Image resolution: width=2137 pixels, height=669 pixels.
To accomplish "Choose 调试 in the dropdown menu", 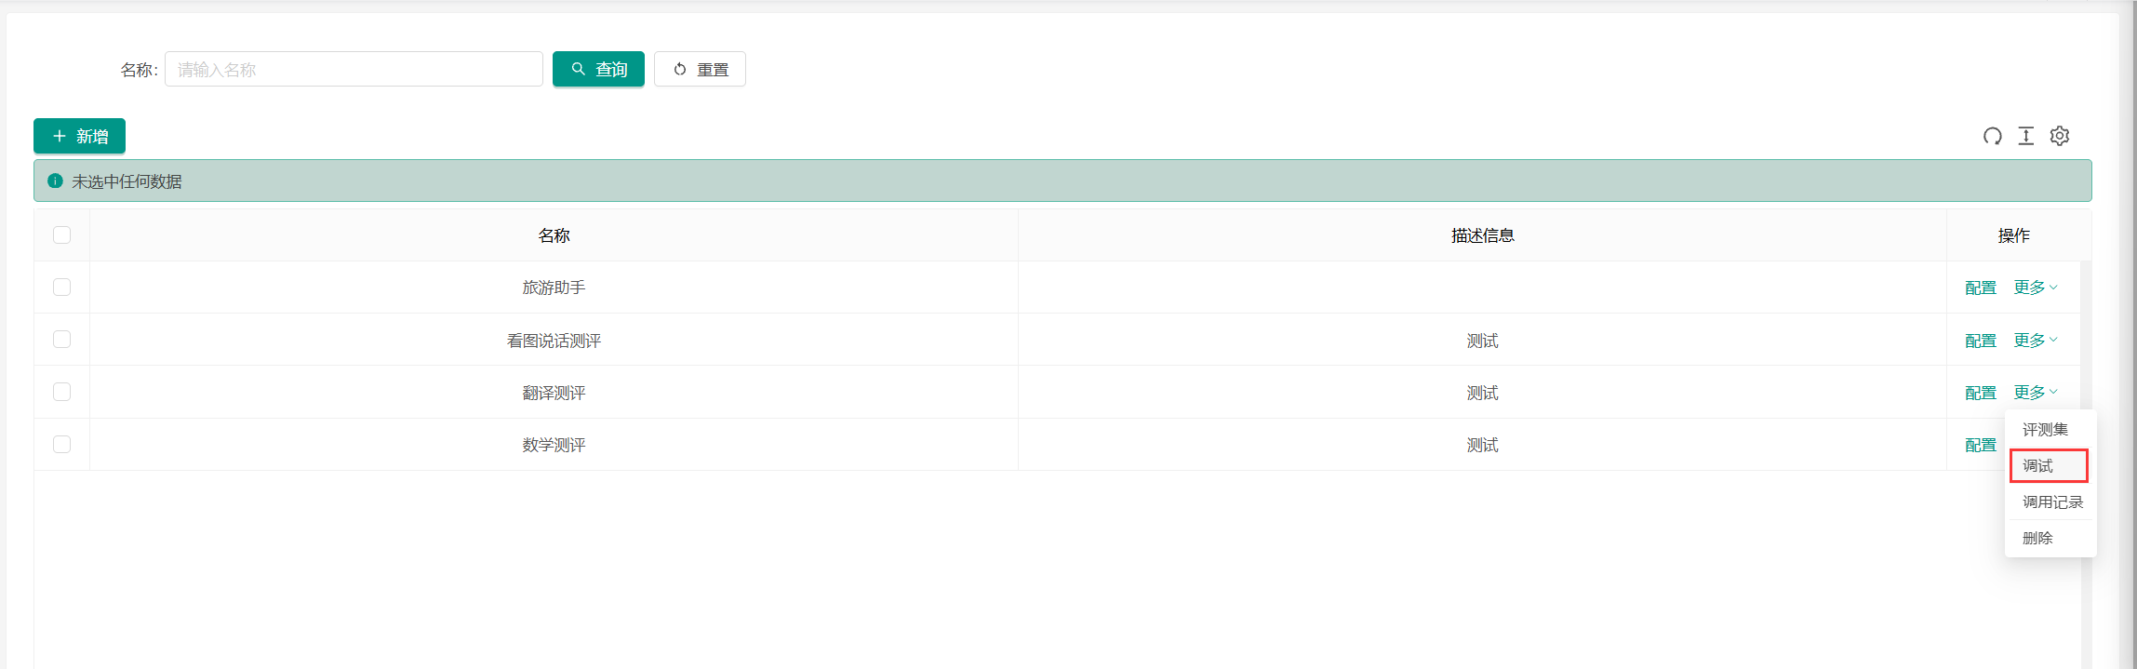I will [x=2038, y=465].
